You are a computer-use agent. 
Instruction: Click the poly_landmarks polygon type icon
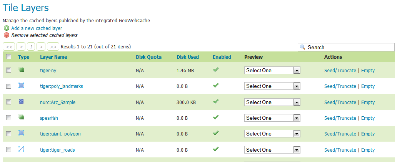[x=21, y=86]
